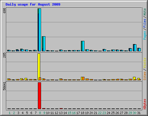Click the cyan hits bar for day 18
This screenshot has height=116, width=148.
tap(83, 46)
